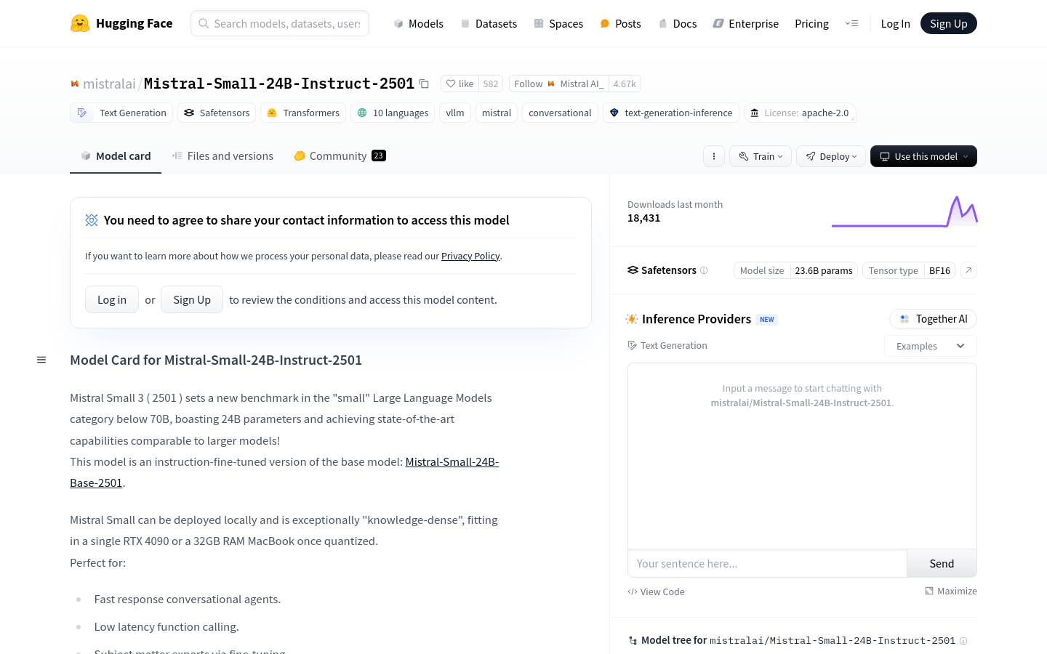Select Together AI inference provider
Screen dimensions: 1047x654
[933, 319]
